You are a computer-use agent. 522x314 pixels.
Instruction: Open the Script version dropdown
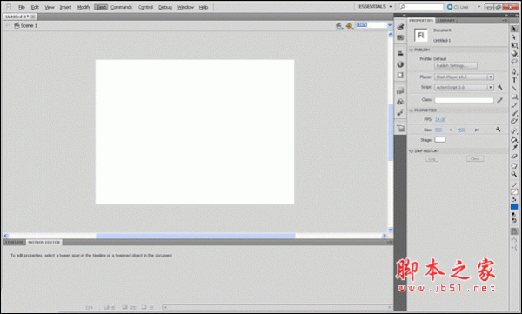(x=464, y=87)
